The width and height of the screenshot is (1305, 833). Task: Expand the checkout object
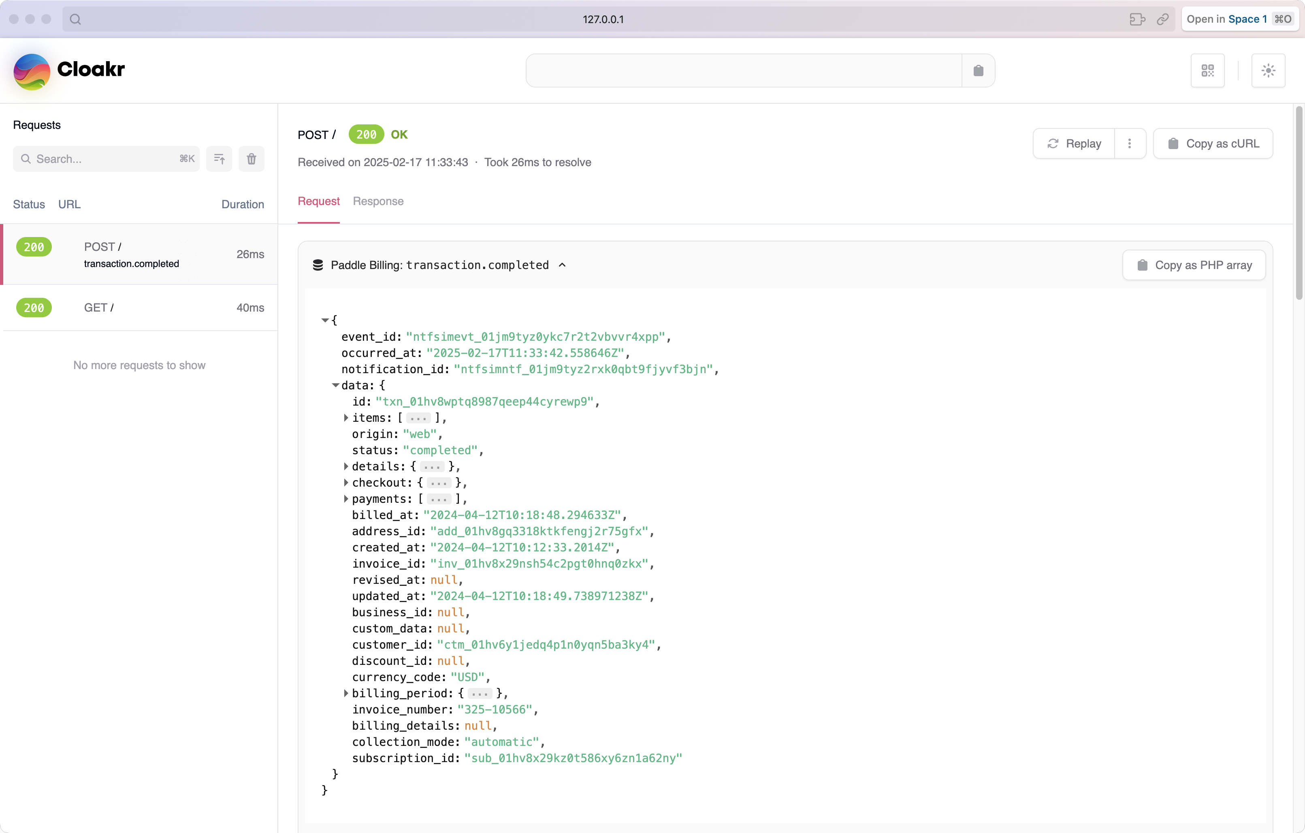click(x=346, y=483)
